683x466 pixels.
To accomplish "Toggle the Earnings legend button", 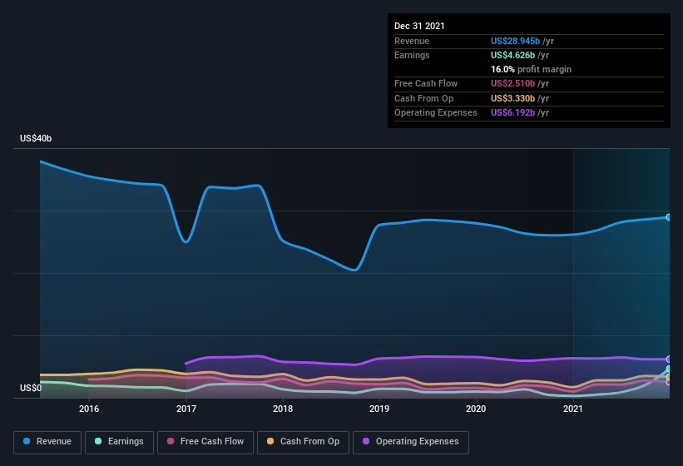I will tap(119, 442).
